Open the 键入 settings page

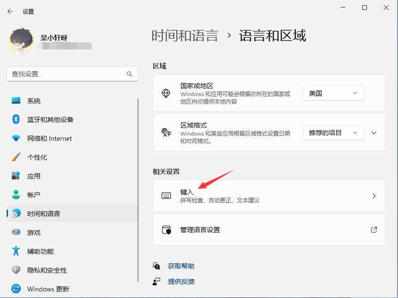(x=268, y=196)
